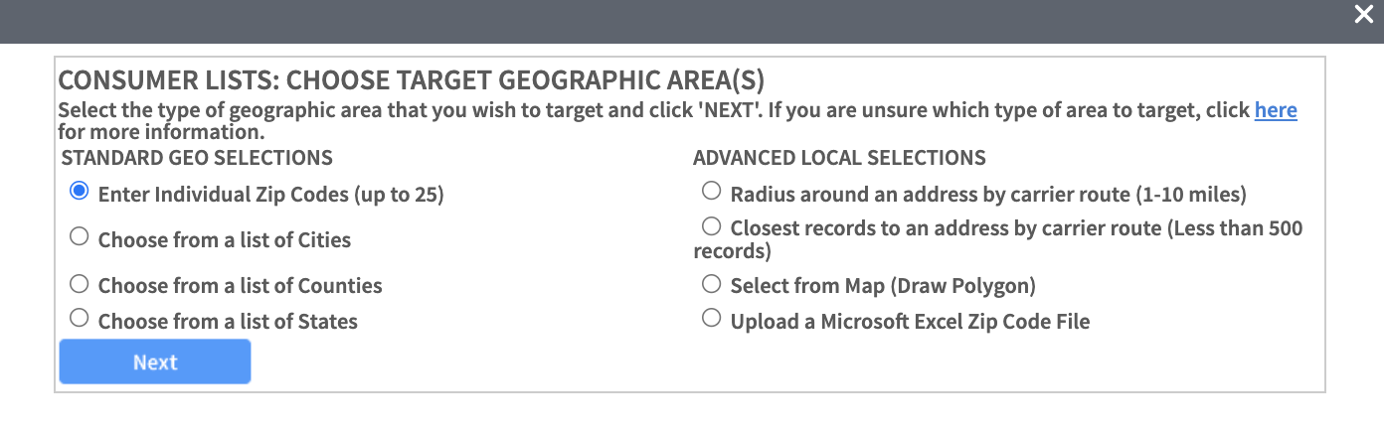Image resolution: width=1384 pixels, height=433 pixels.
Task: Select the Draw Polygon map radio button
Action: click(711, 284)
